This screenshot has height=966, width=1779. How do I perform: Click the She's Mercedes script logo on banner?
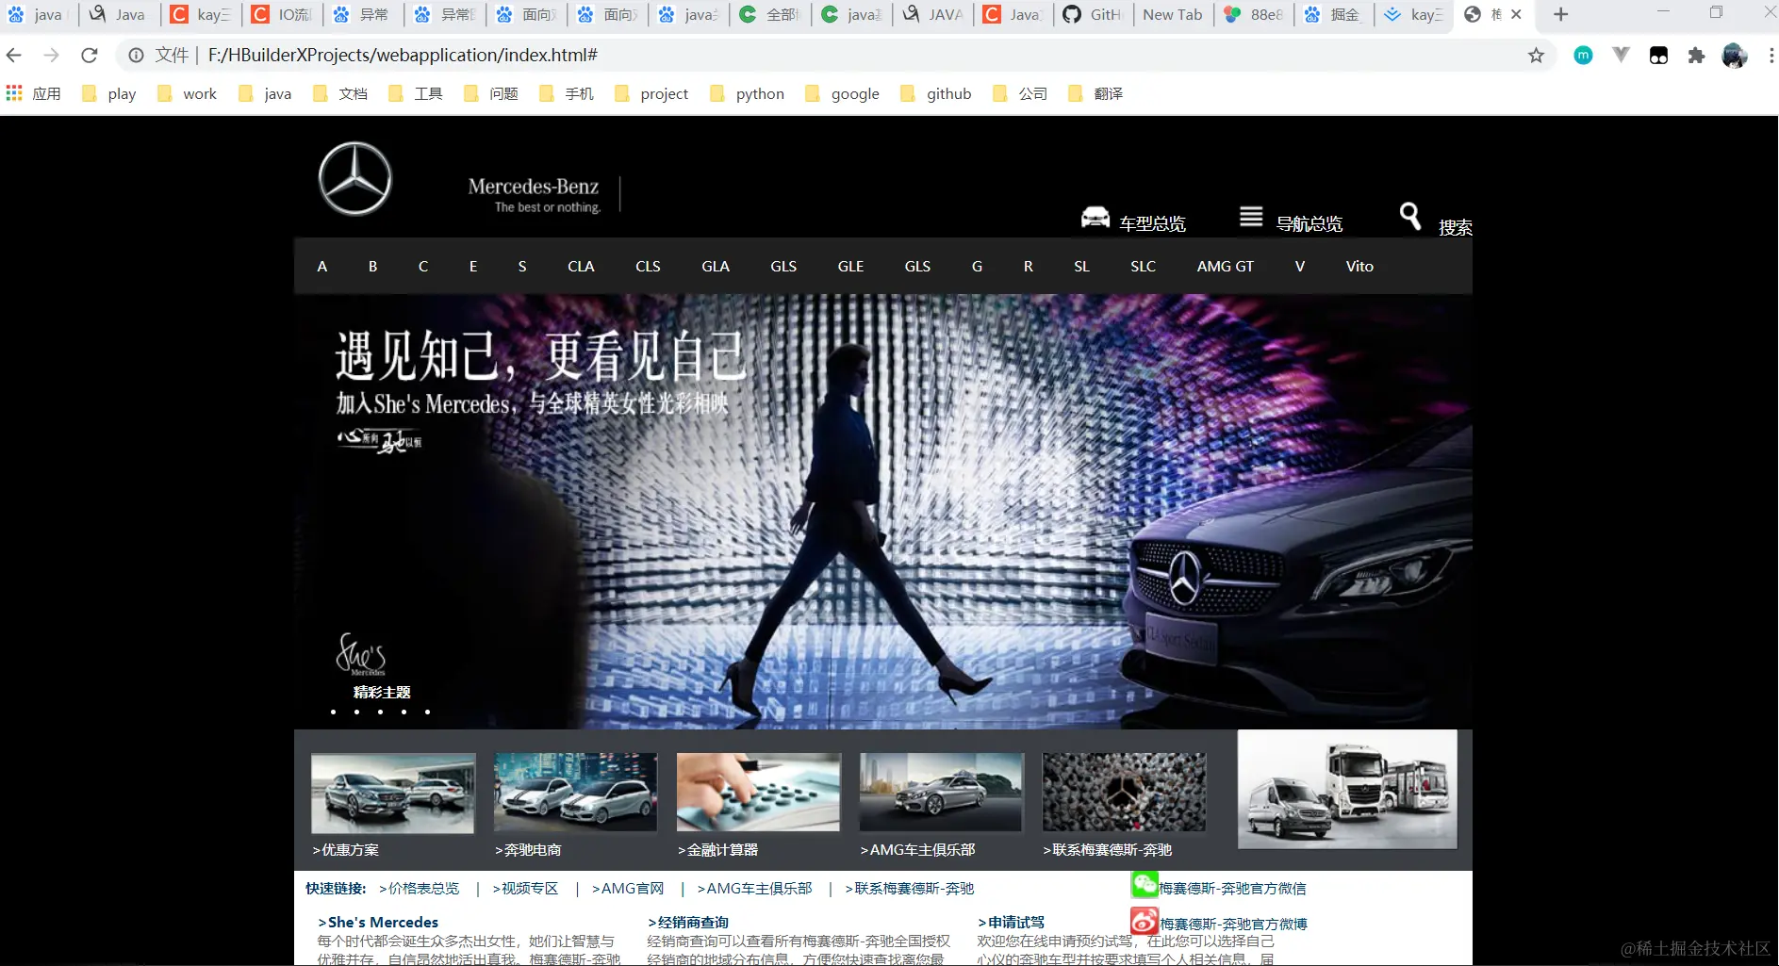pyautogui.click(x=361, y=654)
